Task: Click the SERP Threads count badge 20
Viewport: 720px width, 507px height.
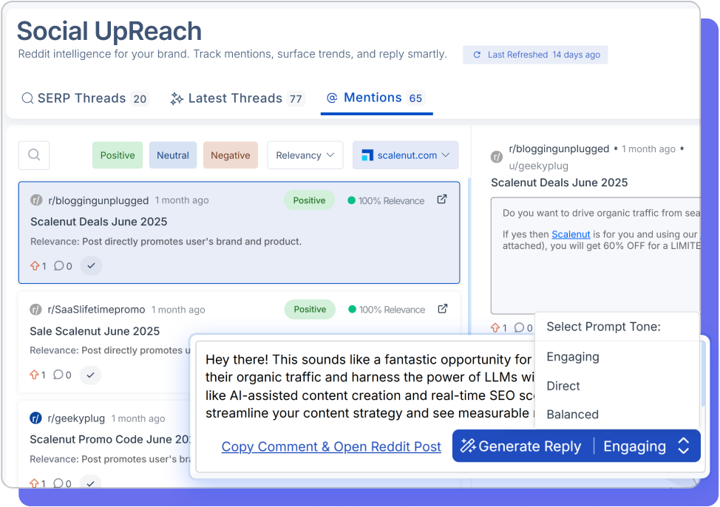Action: click(140, 99)
